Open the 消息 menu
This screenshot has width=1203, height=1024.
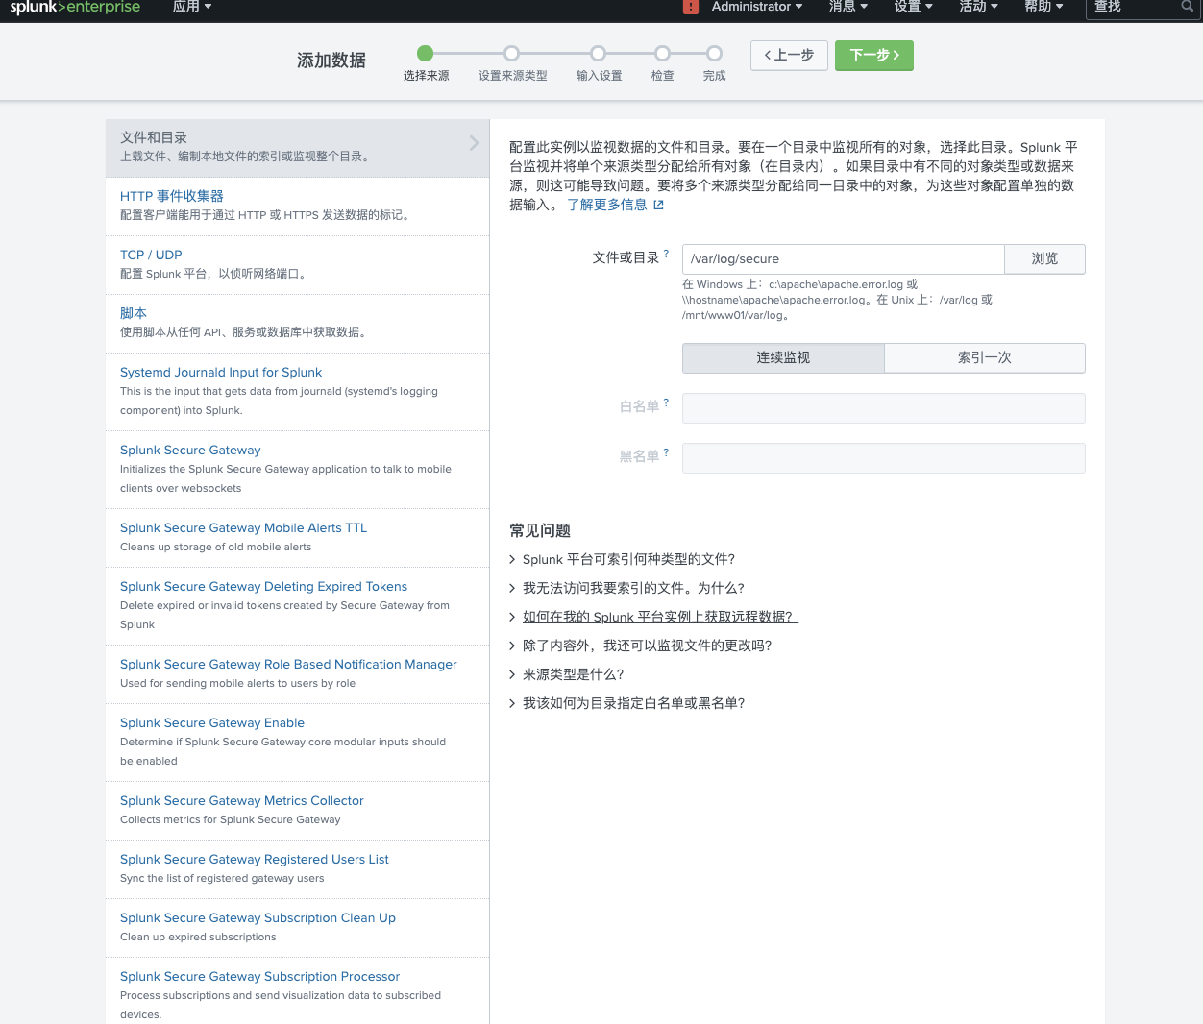click(848, 7)
